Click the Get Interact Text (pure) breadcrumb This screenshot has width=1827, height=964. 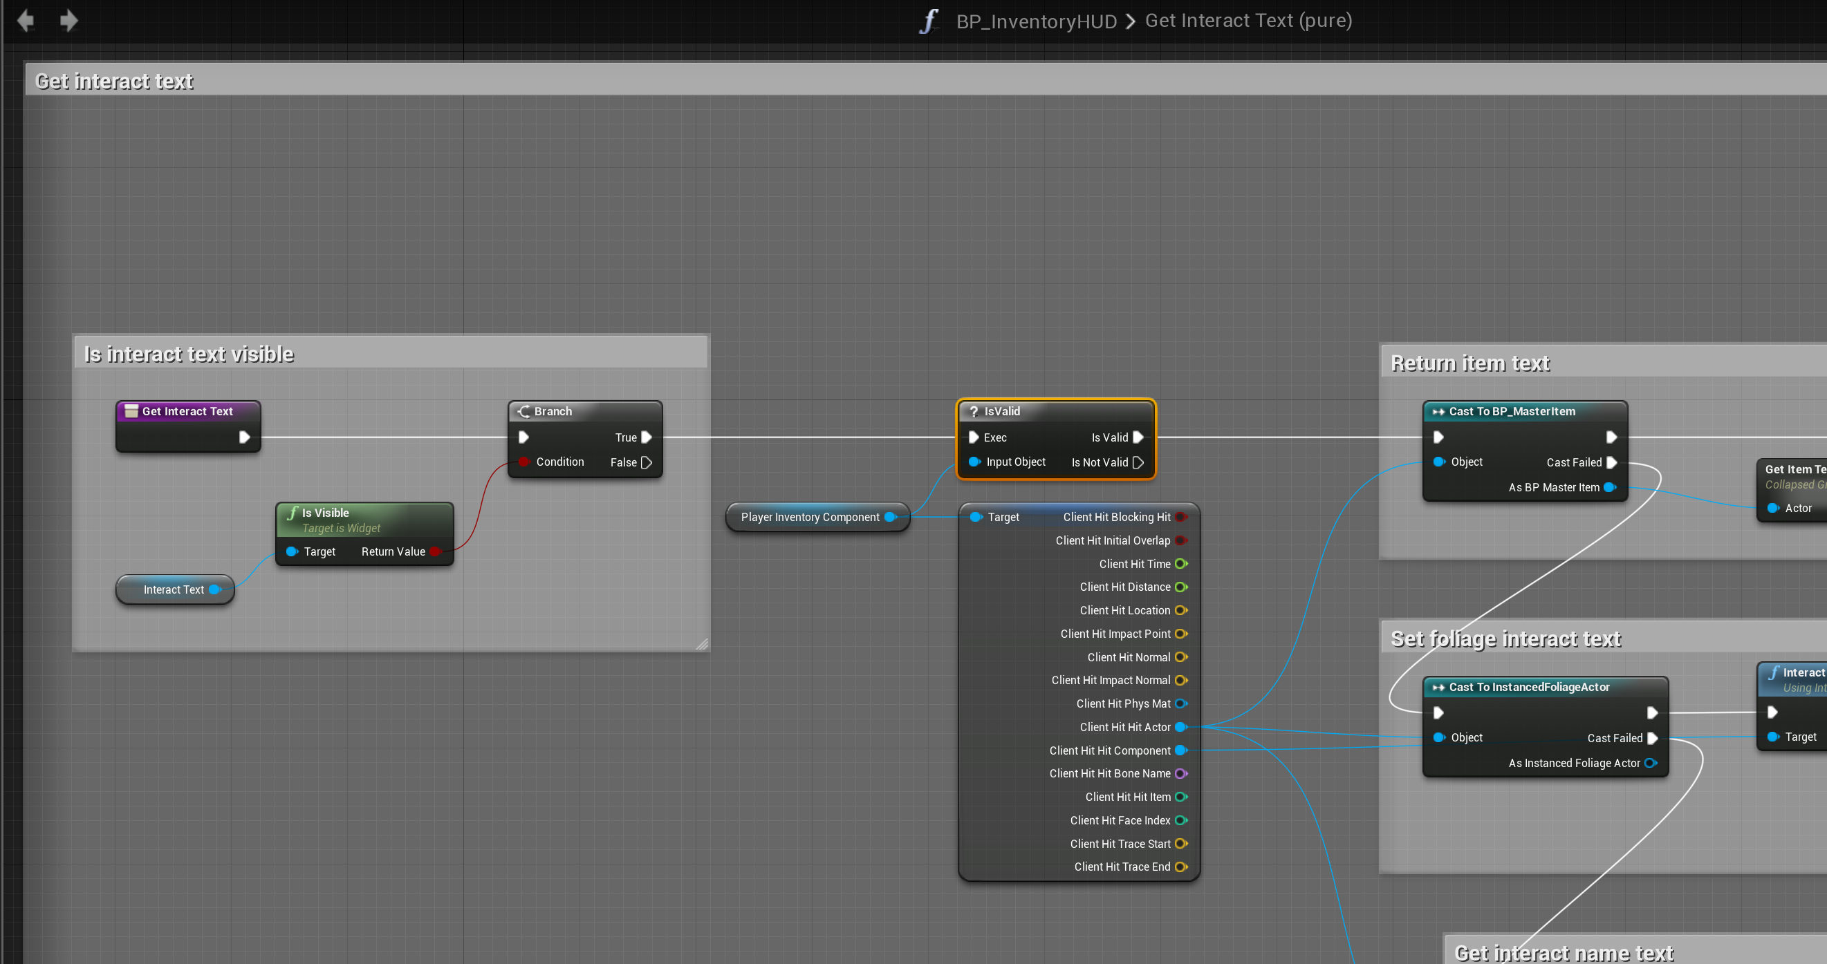coord(1248,21)
